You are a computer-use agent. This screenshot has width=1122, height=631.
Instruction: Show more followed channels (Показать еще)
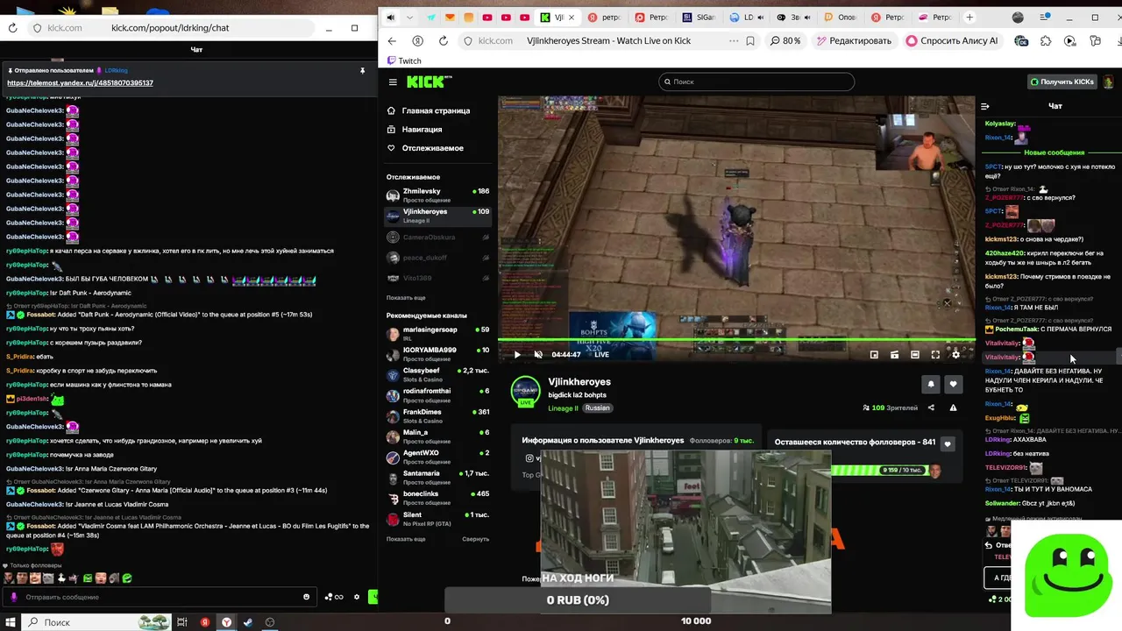(x=406, y=298)
